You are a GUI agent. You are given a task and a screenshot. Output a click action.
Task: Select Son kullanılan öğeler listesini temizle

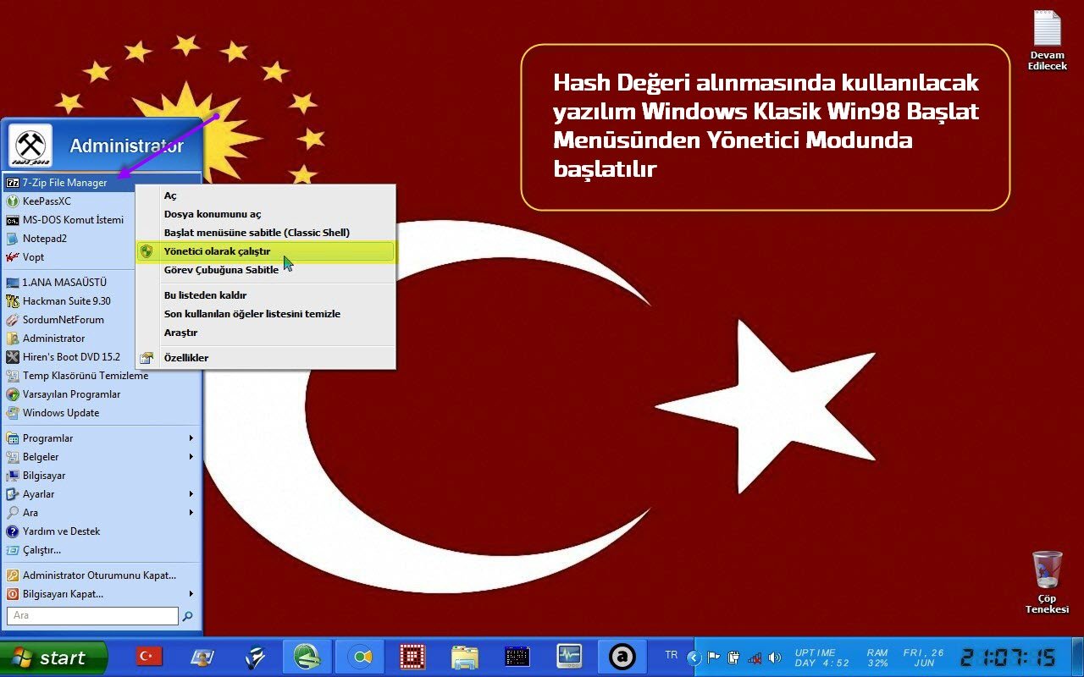pos(266,314)
